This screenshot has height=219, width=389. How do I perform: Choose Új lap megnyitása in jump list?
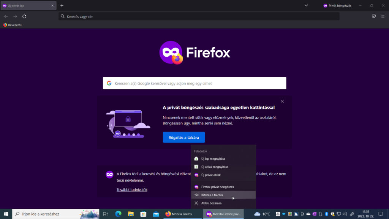pos(223,159)
